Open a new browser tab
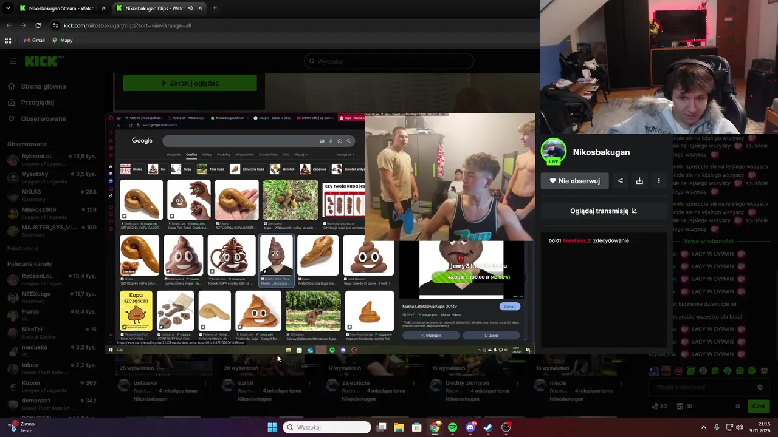Screen dimensions: 778x437 tap(215, 8)
